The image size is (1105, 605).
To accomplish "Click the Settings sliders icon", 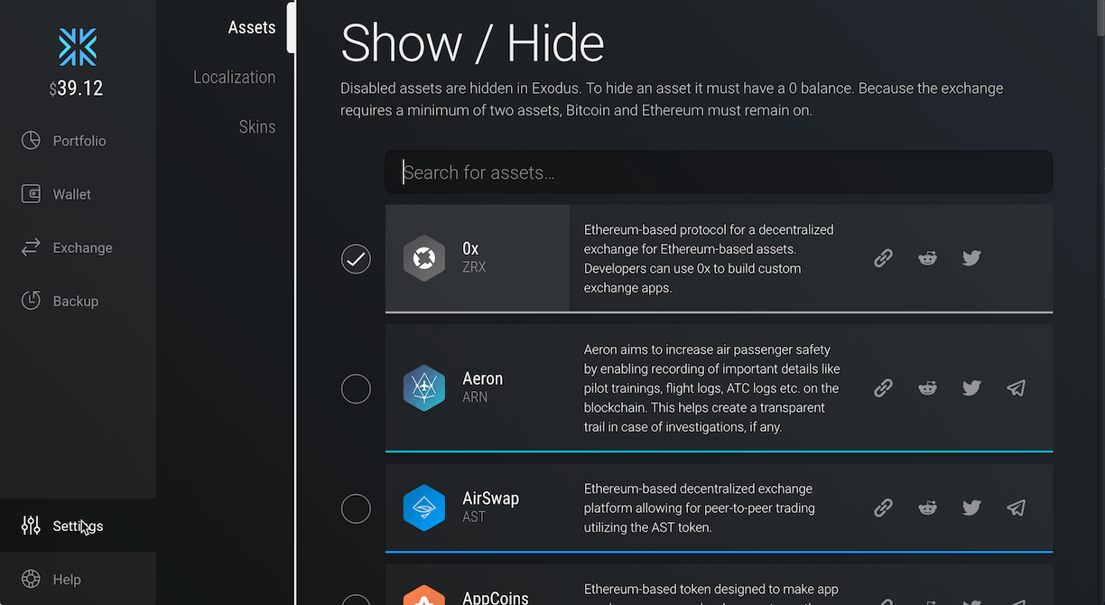I will click(x=31, y=526).
